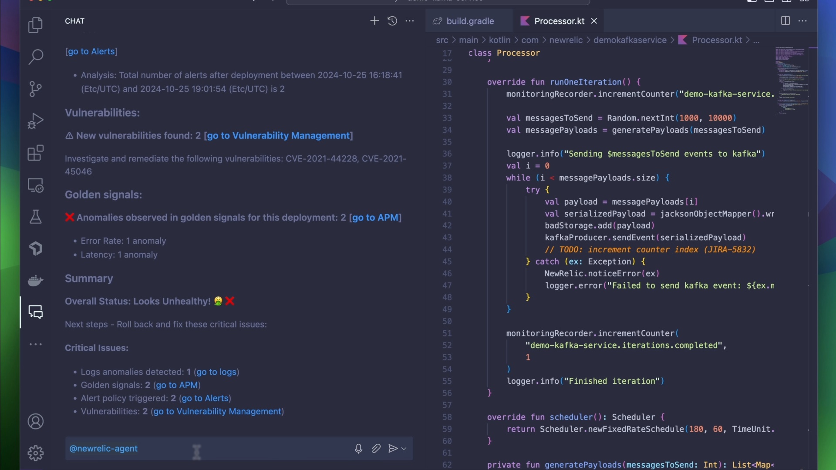The image size is (836, 470).
Task: Click the Error Rate: 1 anomaly item
Action: [x=123, y=241]
